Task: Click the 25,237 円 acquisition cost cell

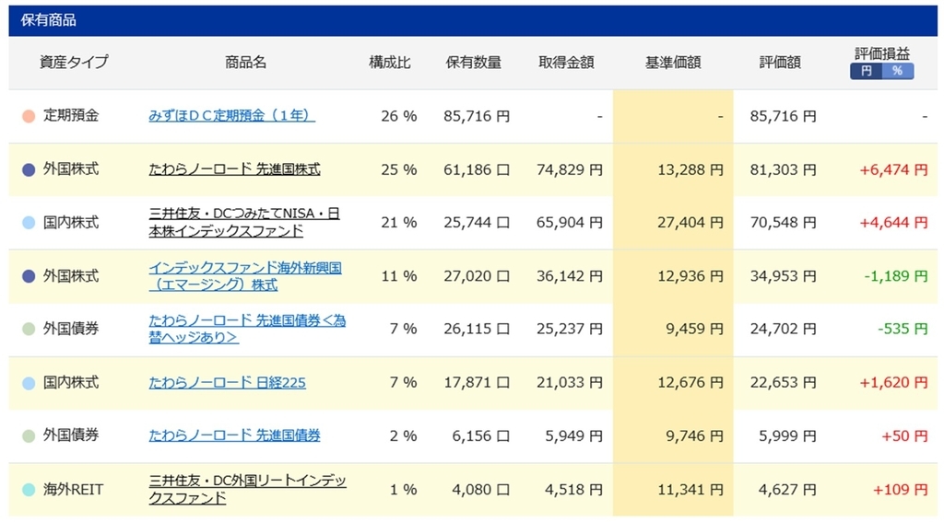Action: click(570, 329)
